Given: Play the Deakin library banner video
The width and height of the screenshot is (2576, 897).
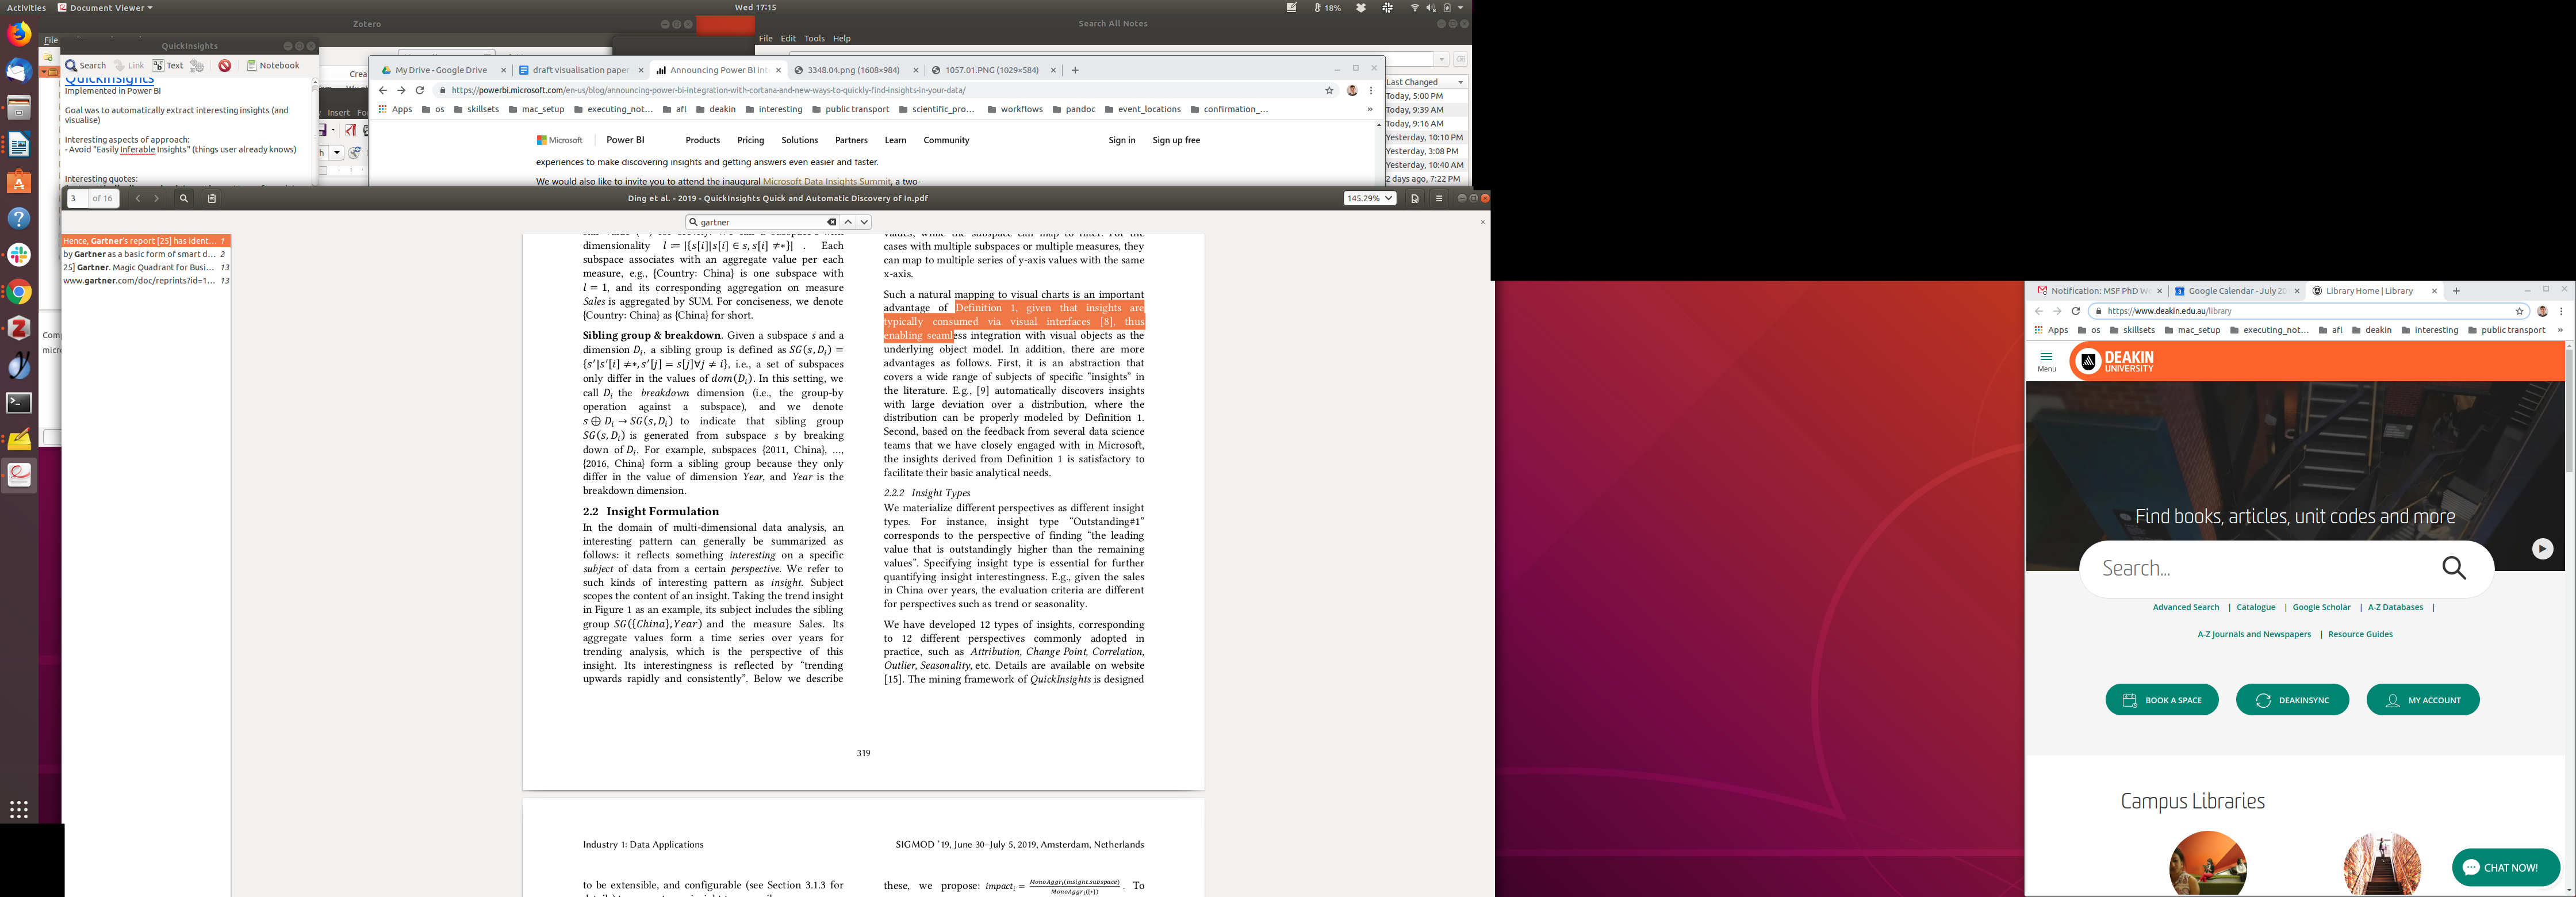Looking at the screenshot, I should coord(2542,548).
